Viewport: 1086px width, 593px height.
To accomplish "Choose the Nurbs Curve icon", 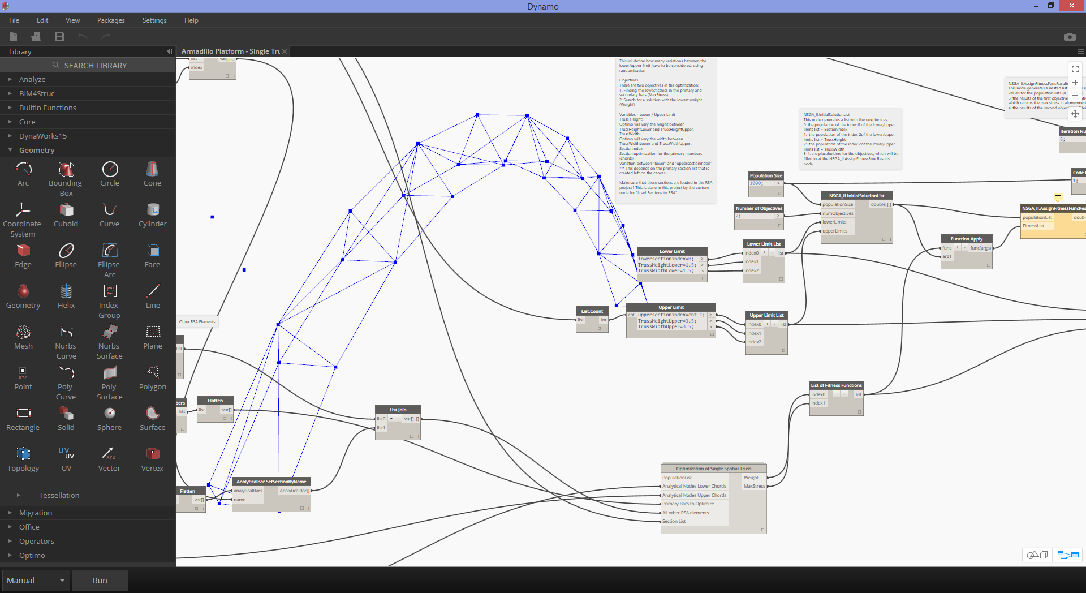I will [66, 332].
